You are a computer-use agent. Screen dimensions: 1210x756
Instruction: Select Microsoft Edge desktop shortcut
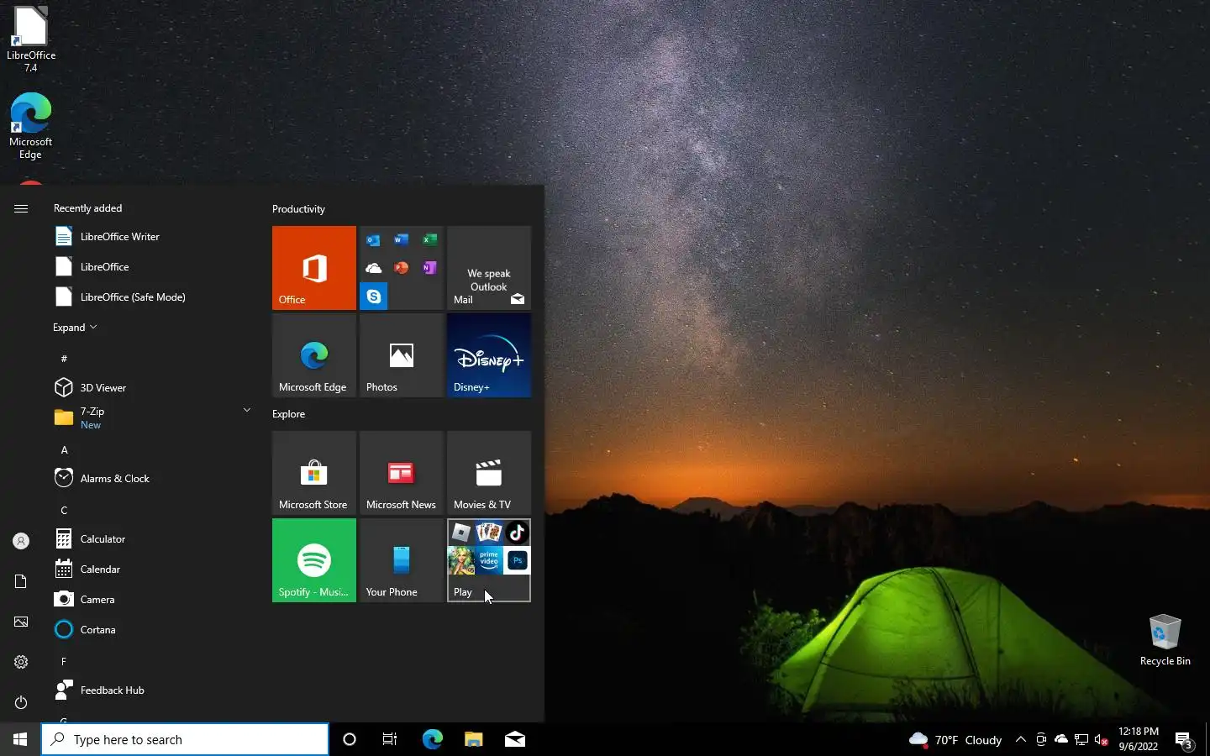31,126
